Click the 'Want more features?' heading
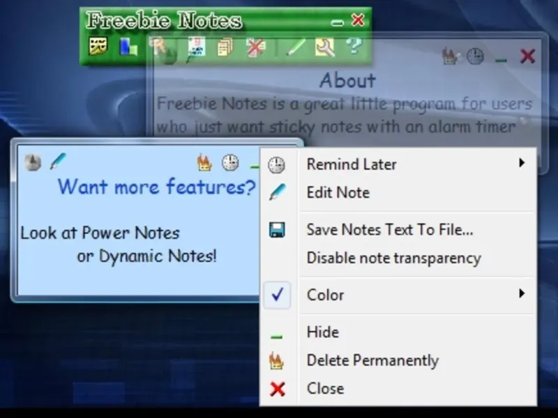 pos(157,186)
